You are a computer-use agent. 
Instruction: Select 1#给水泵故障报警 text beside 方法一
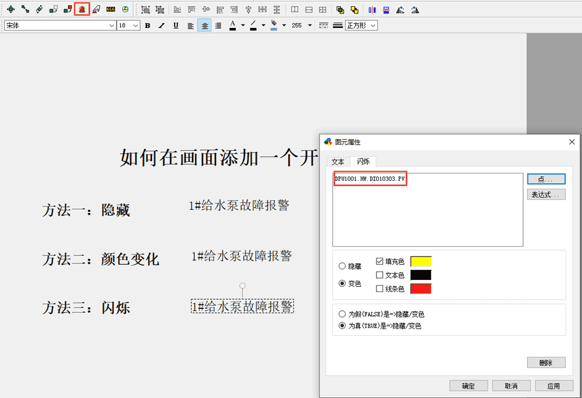[239, 205]
